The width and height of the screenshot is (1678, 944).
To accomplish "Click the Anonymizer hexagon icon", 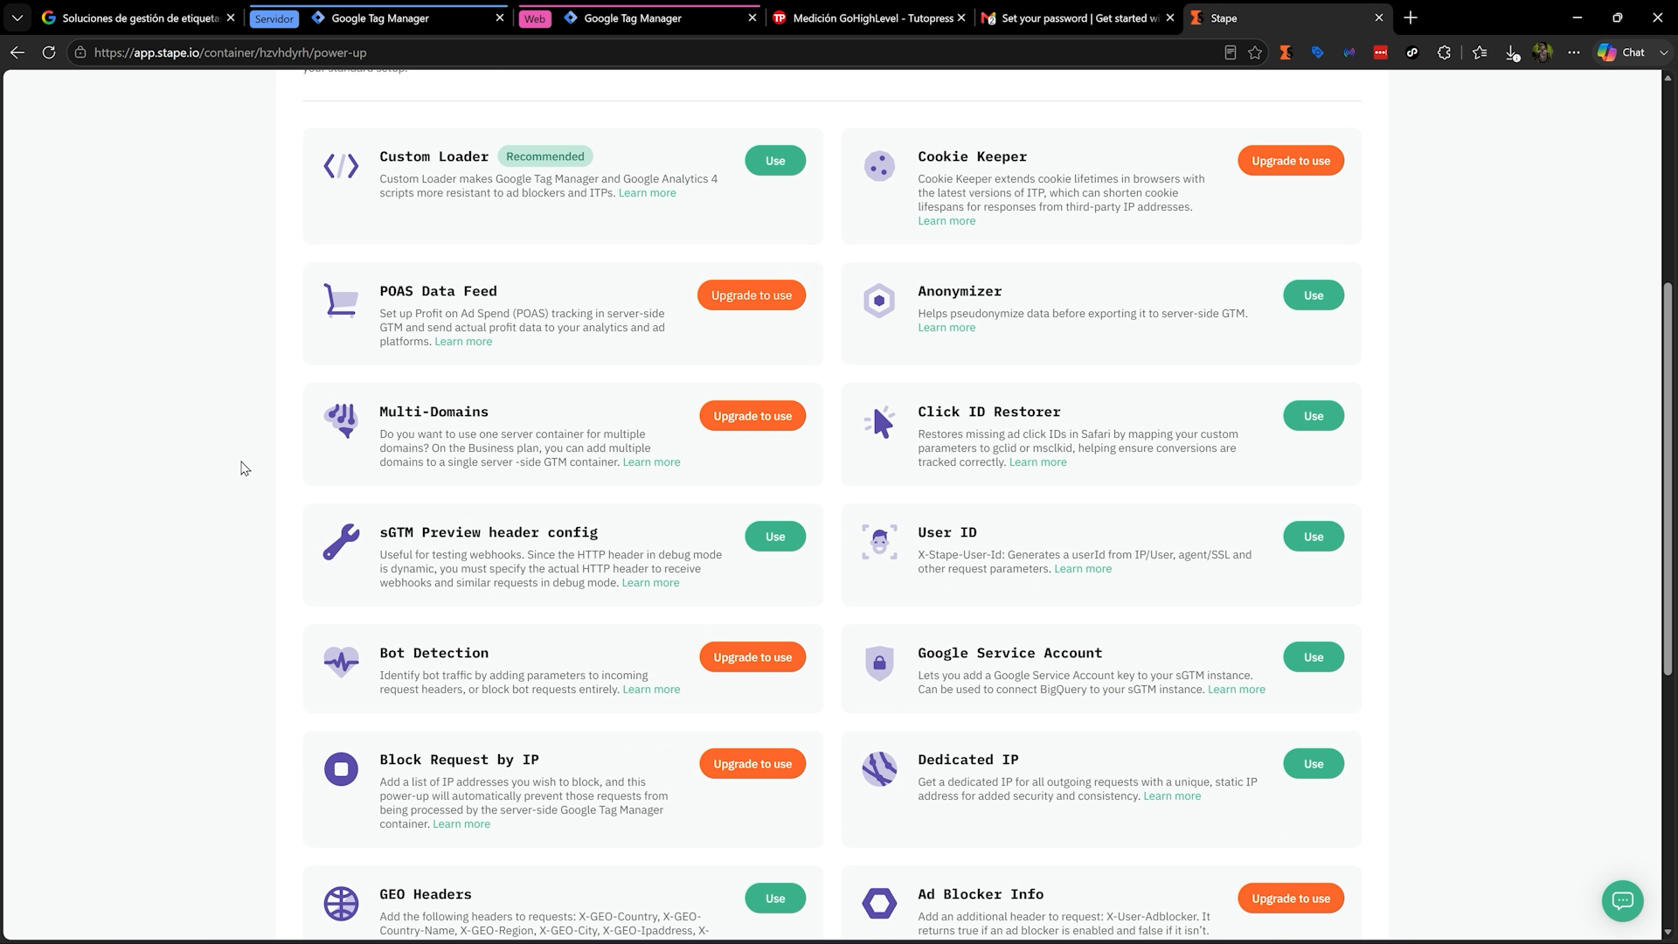I will 879,301.
